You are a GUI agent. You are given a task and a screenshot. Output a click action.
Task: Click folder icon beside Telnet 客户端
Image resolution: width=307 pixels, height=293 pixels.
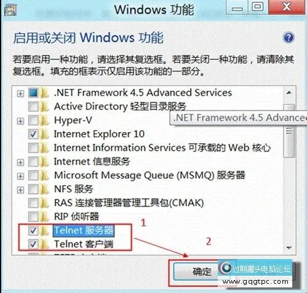[x=44, y=244]
